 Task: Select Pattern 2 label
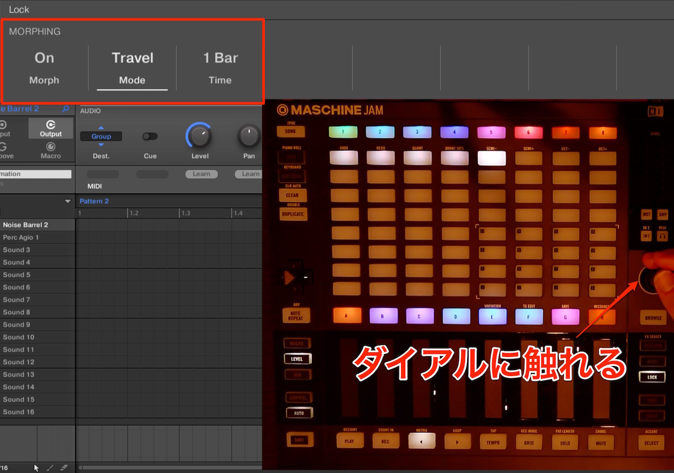point(94,201)
